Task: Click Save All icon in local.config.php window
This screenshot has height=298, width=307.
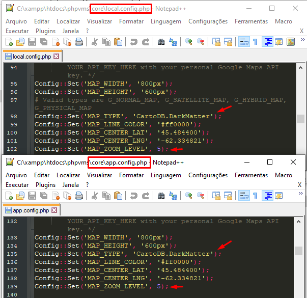Action: pyautogui.click(x=44, y=42)
